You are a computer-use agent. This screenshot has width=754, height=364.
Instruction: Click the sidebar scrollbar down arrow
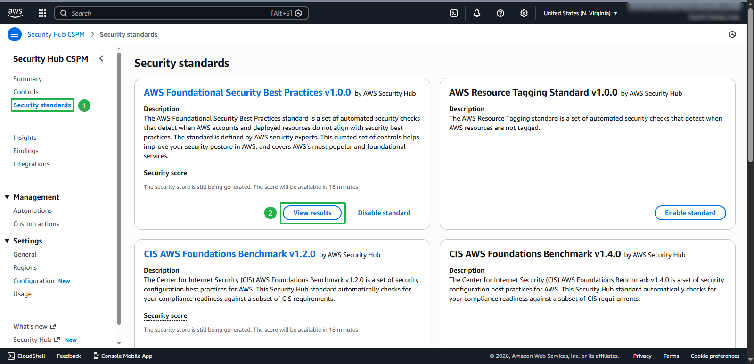pyautogui.click(x=119, y=343)
